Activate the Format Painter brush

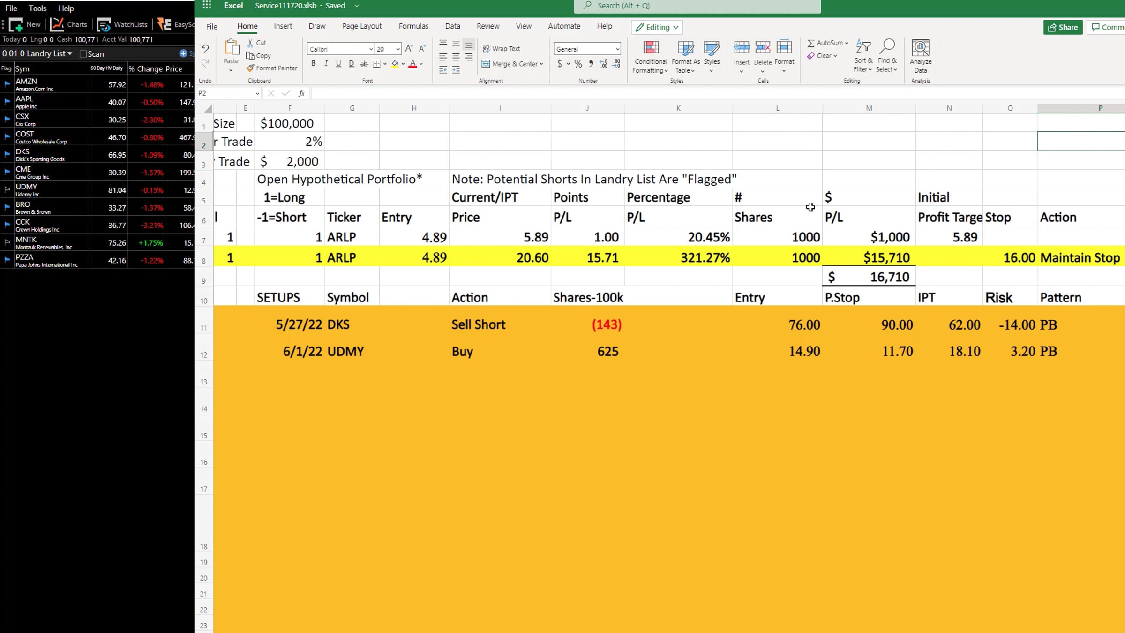(x=272, y=68)
